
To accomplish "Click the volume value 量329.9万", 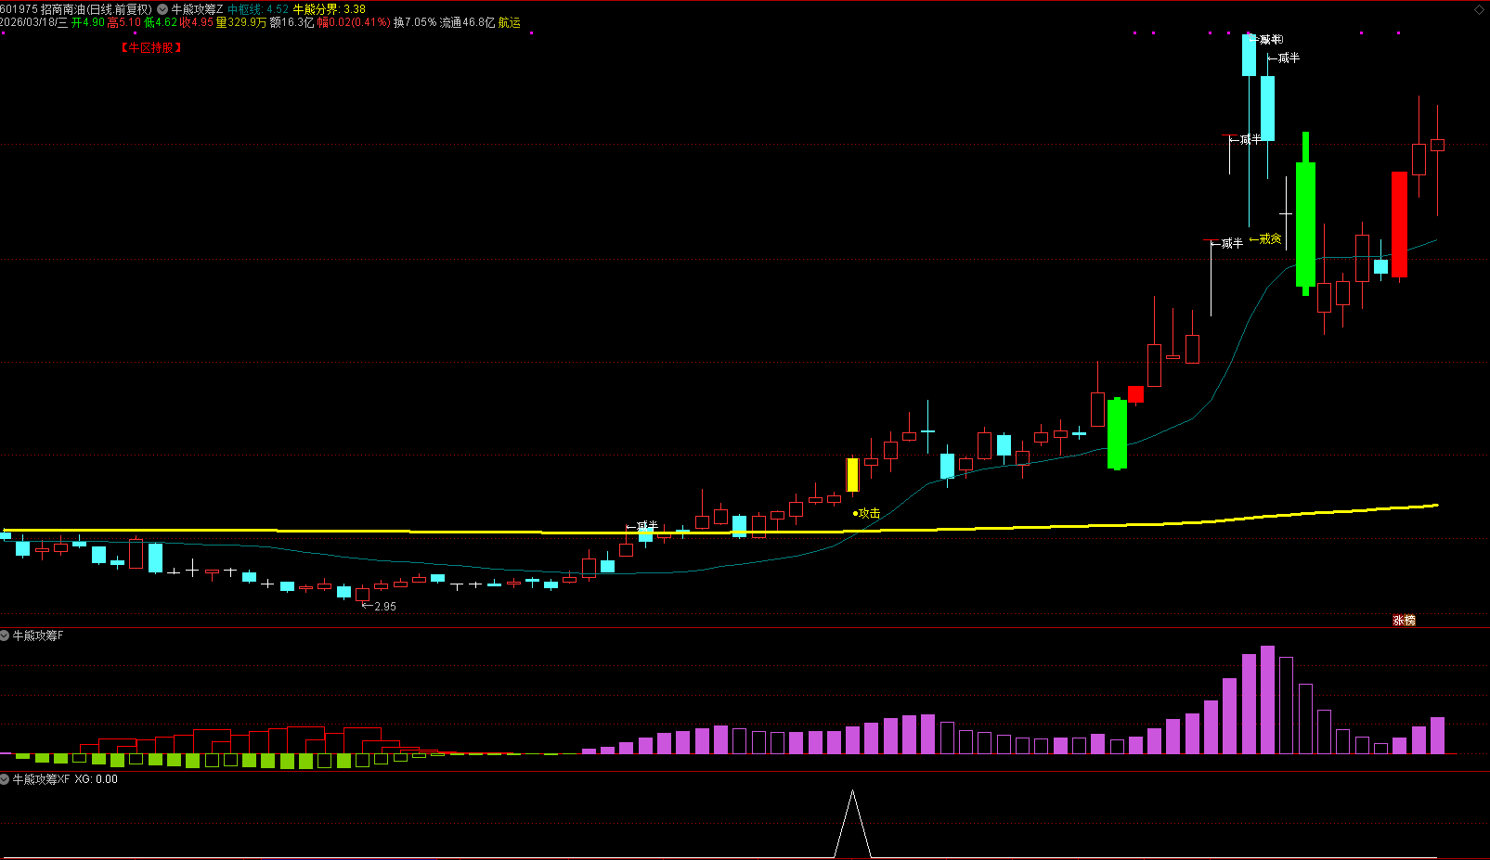I will (241, 22).
